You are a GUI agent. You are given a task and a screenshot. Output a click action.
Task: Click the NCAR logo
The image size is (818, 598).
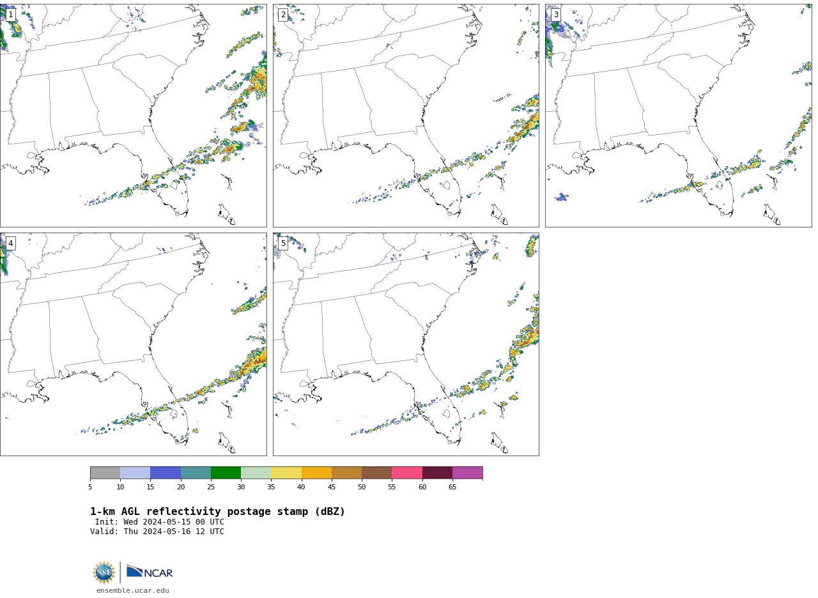(x=150, y=572)
